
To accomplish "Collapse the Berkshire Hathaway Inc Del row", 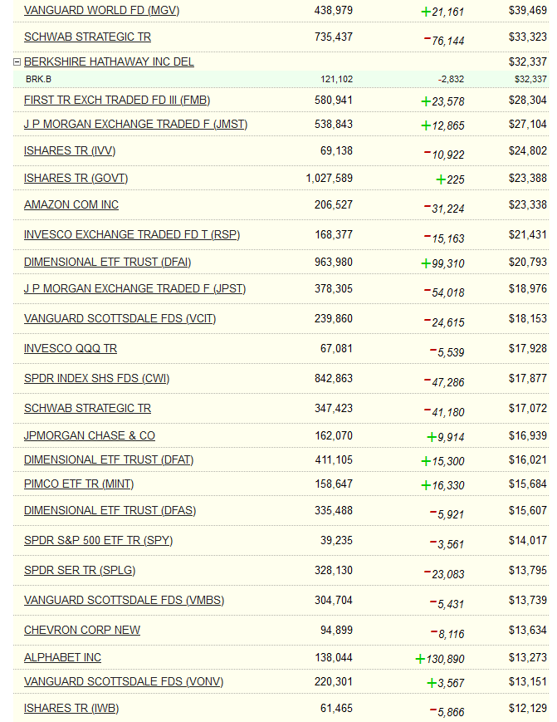I will pyautogui.click(x=17, y=61).
